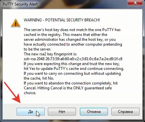Screen dimensions: 145x122
Task: Click the WARNING - POTENTIAL SECURITY BREACH heading
Action: point(62,20)
